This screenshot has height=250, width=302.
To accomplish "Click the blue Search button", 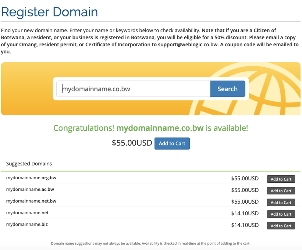I will click(x=228, y=89).
